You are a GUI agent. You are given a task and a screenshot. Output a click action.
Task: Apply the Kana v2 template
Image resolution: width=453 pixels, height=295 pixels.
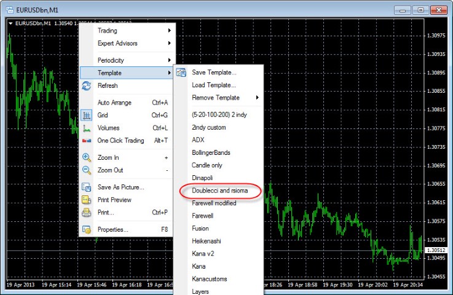[x=218, y=254]
